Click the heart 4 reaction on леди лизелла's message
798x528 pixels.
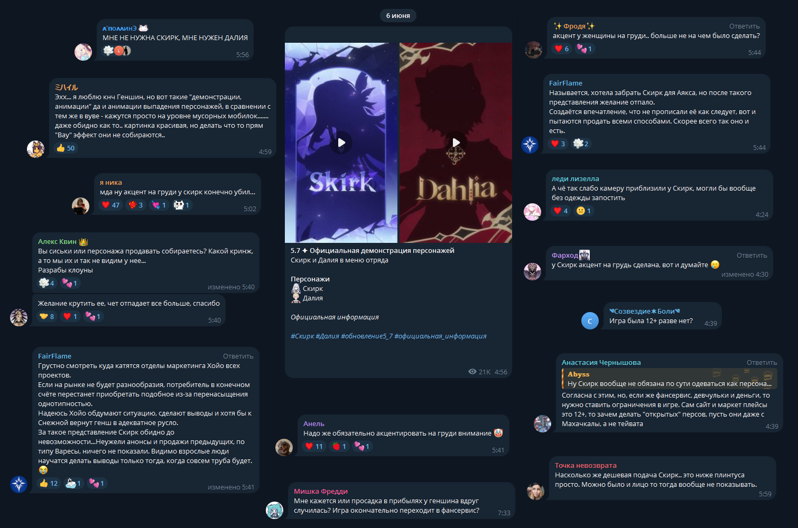pyautogui.click(x=561, y=211)
